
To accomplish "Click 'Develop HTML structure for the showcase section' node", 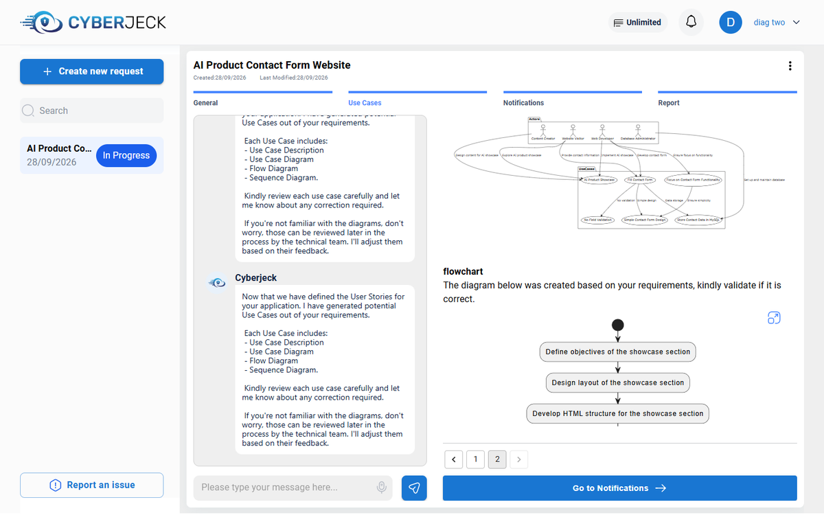I will [618, 413].
